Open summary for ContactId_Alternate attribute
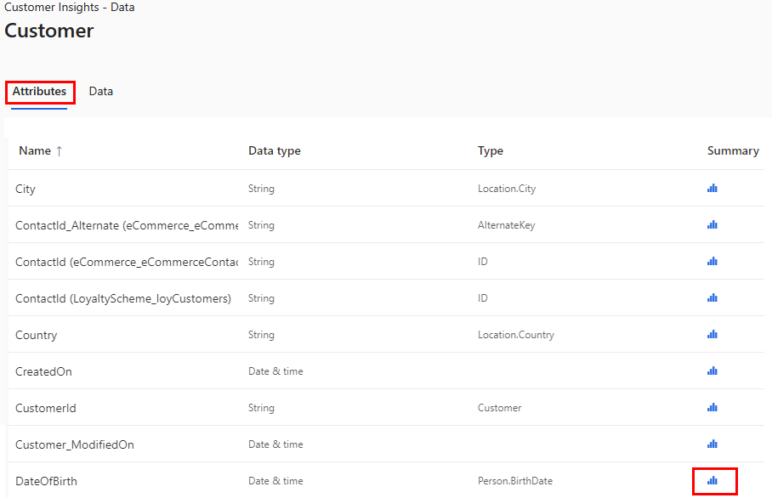Viewport: 772px width, 498px height. pos(712,224)
